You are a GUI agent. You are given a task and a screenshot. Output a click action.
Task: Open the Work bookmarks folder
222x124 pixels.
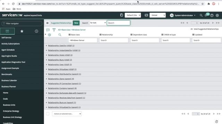(17, 9)
